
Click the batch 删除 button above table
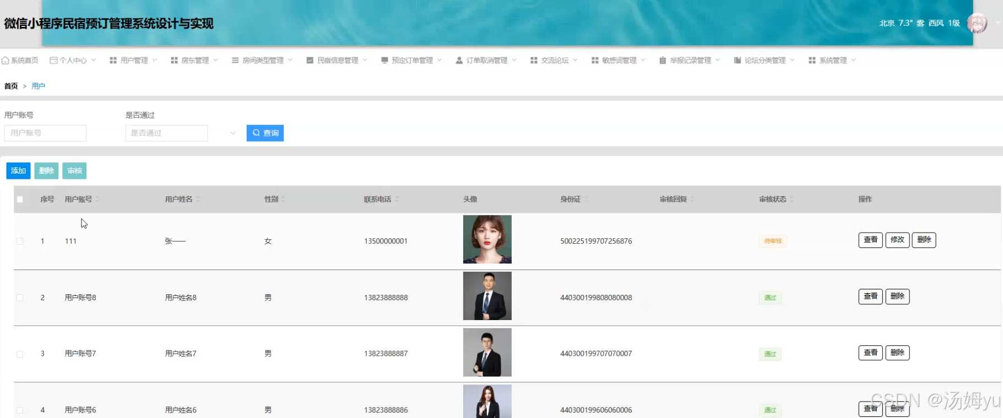pyautogui.click(x=46, y=170)
